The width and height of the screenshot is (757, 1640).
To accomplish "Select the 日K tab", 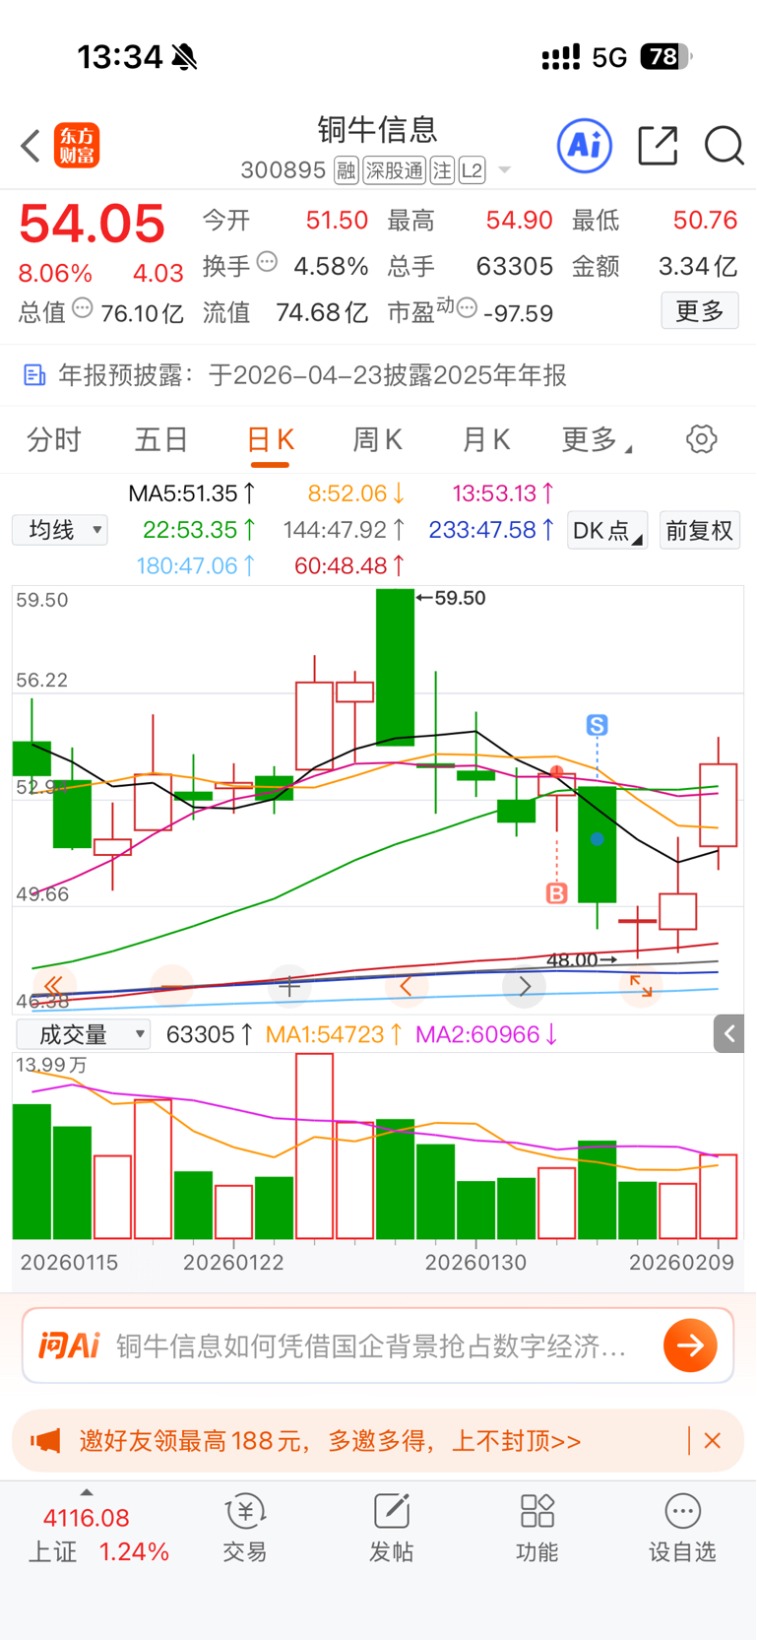I will (270, 439).
